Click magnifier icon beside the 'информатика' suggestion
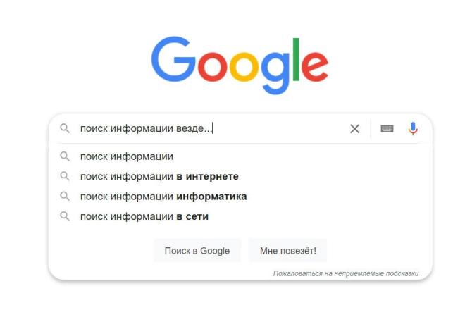Viewport: 465px width, 310px height. point(65,197)
